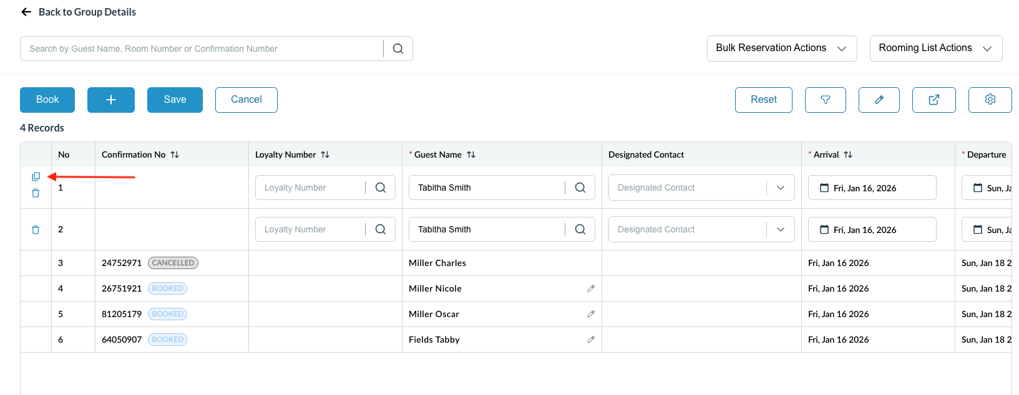Go Back to Group Details
This screenshot has height=395, width=1019.
79,12
